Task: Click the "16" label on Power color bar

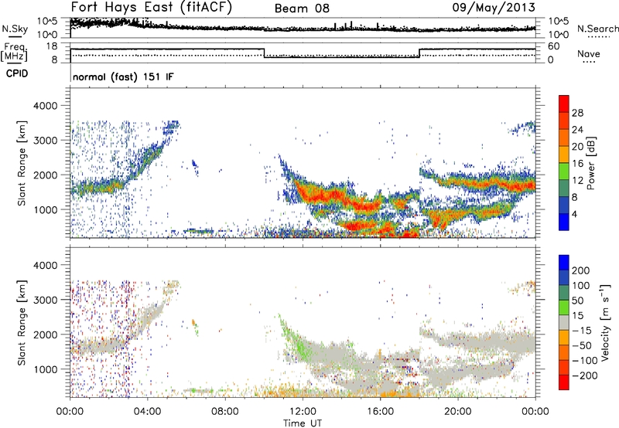Action: [577, 164]
